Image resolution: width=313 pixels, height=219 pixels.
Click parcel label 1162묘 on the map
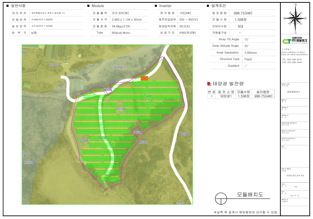tap(137, 132)
